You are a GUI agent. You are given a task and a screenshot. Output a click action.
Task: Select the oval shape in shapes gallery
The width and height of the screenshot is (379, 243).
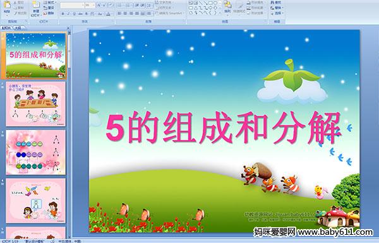coord(215,3)
